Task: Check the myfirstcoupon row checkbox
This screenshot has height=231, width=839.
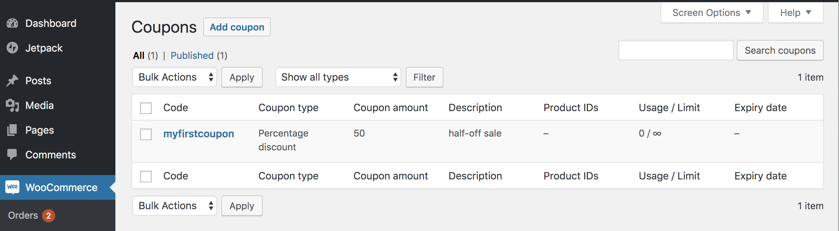Action: [x=146, y=134]
